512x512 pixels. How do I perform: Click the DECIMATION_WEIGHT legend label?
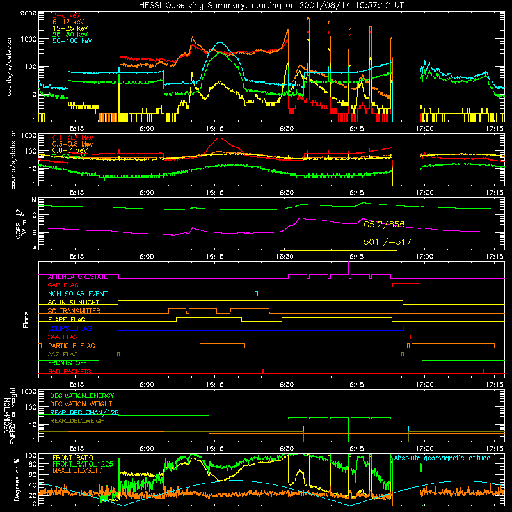pos(81,404)
